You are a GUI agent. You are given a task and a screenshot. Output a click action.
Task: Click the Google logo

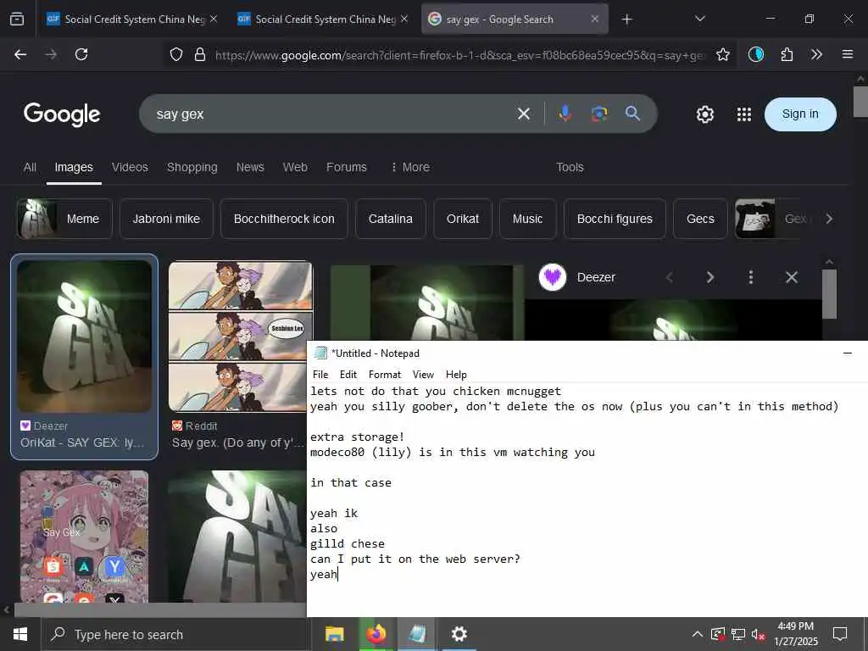(x=62, y=114)
